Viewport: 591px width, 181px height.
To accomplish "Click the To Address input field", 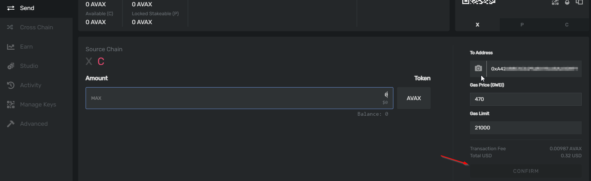I will coord(534,69).
